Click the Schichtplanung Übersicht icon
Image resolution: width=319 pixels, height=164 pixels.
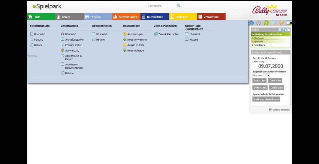31,34
